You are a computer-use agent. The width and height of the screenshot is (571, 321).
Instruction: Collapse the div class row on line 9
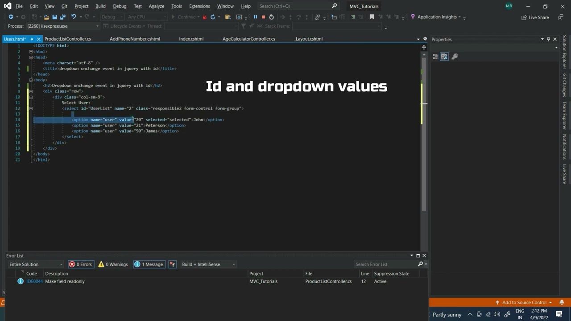pos(31,91)
